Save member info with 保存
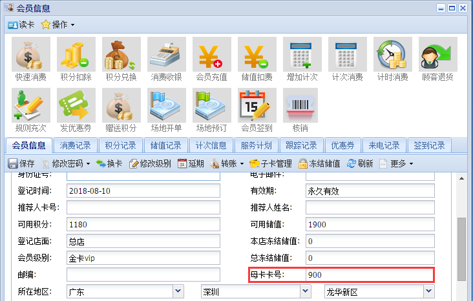The height and width of the screenshot is (301, 473). tap(21, 163)
